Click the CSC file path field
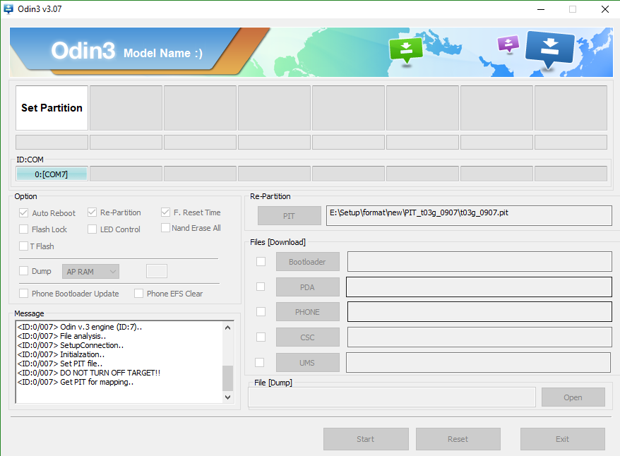Image resolution: width=620 pixels, height=456 pixels. 479,337
